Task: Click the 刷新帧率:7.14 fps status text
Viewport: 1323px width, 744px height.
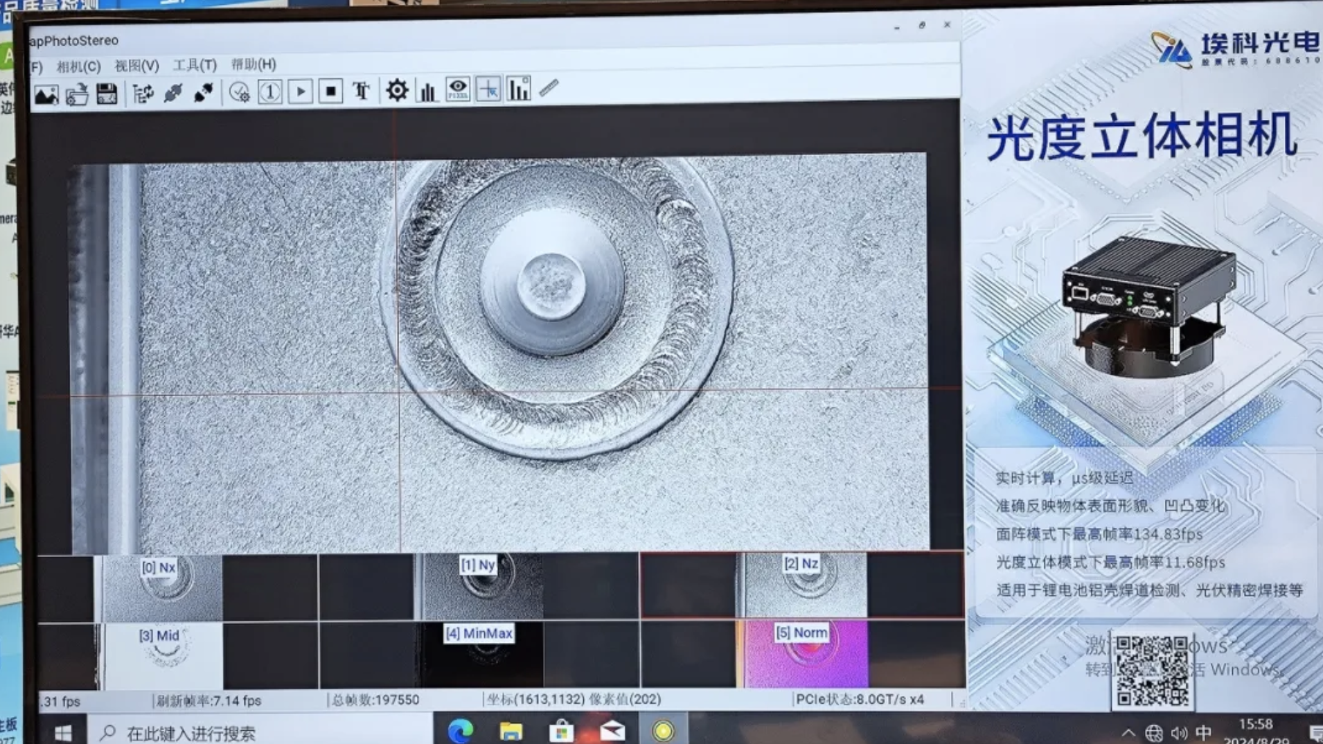Action: click(208, 700)
